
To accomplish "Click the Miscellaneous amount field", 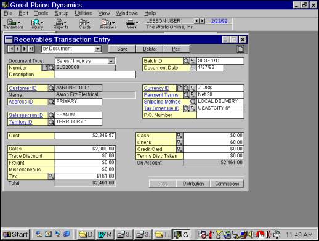I will pyautogui.click(x=85, y=170).
